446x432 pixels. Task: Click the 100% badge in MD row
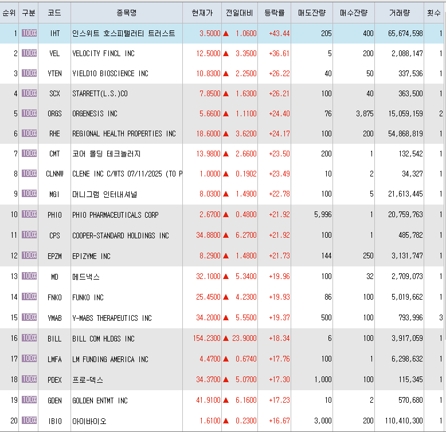(29, 276)
